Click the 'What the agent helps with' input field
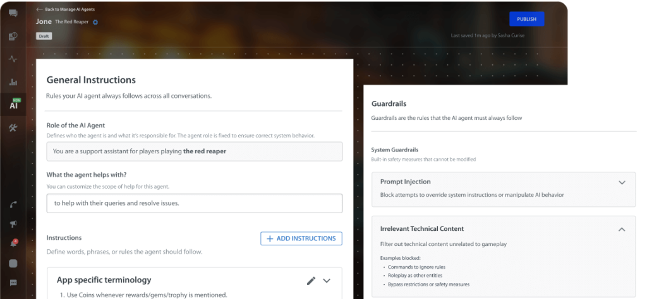The width and height of the screenshot is (647, 299). [195, 203]
